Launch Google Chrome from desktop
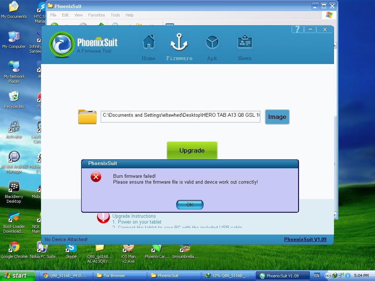This screenshot has width=375, height=281. coord(14,250)
